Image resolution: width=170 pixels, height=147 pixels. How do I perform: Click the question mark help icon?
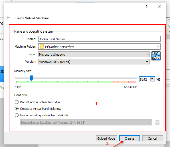147,7
